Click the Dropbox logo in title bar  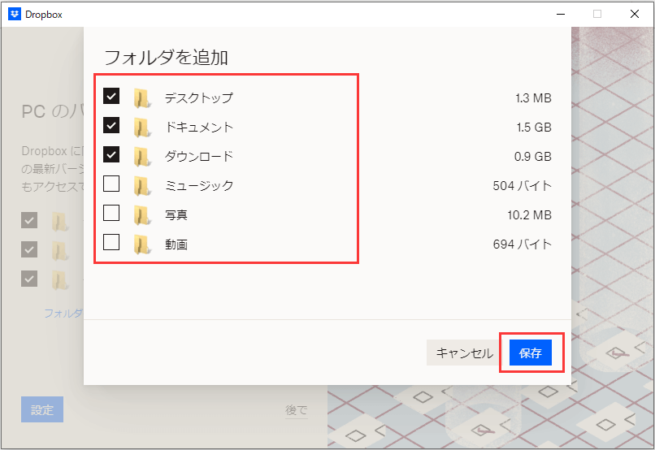15,14
